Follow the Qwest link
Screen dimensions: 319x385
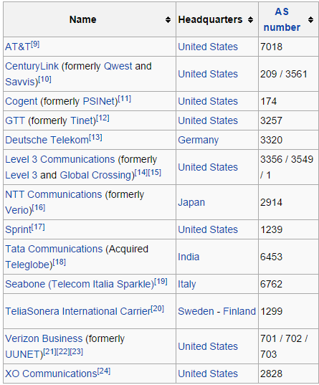[118, 66]
